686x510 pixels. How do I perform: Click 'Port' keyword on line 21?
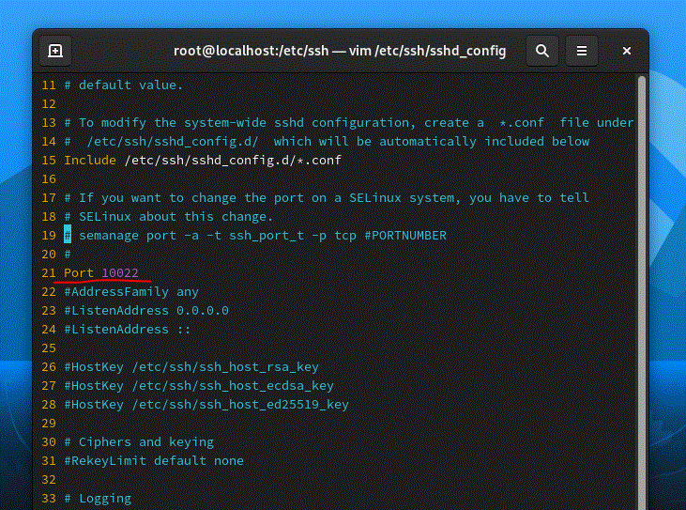pos(79,273)
